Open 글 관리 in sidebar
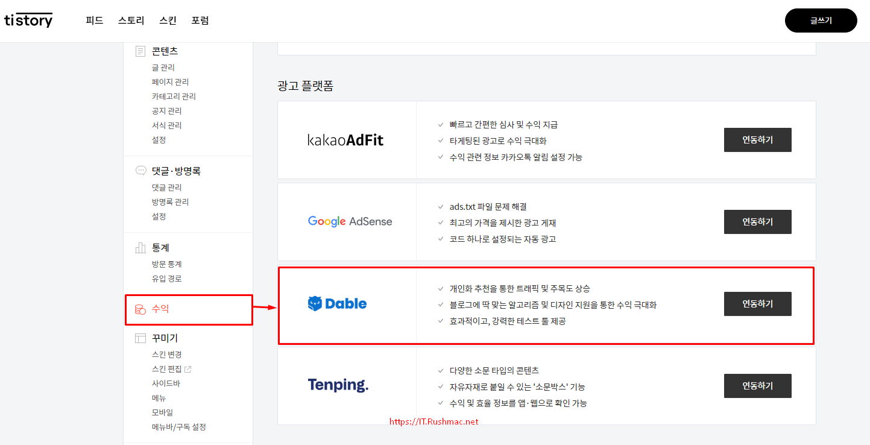The height and width of the screenshot is (445, 870). coord(163,68)
